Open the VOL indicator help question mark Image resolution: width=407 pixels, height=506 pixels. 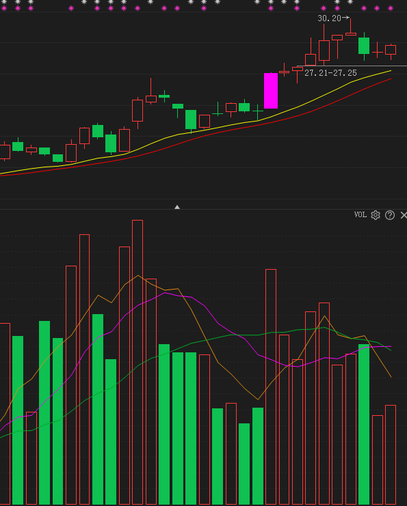(x=390, y=215)
